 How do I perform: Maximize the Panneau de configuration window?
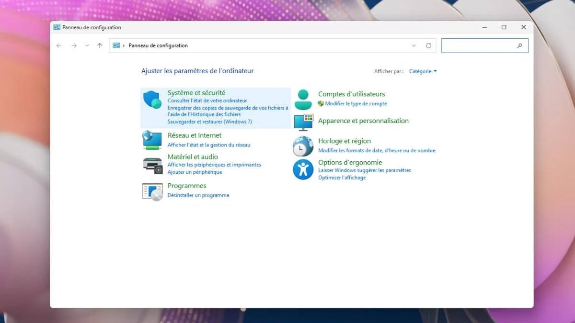pos(504,27)
